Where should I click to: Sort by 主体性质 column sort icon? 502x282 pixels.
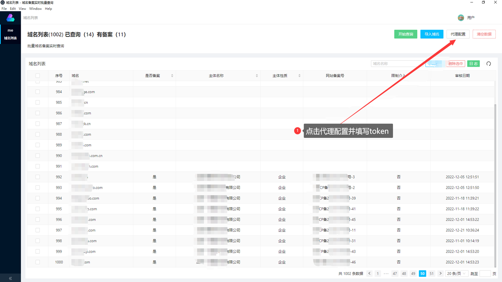click(299, 76)
